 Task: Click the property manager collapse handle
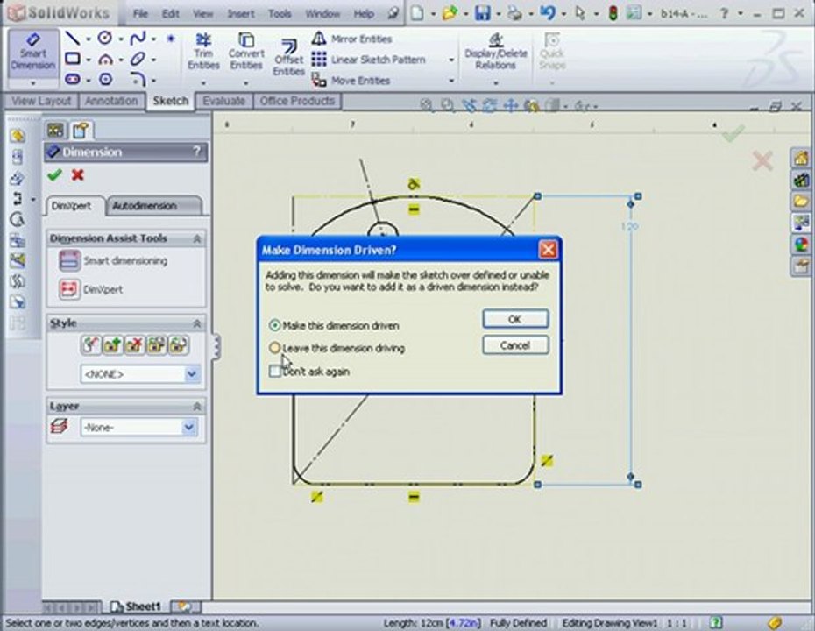tap(216, 347)
